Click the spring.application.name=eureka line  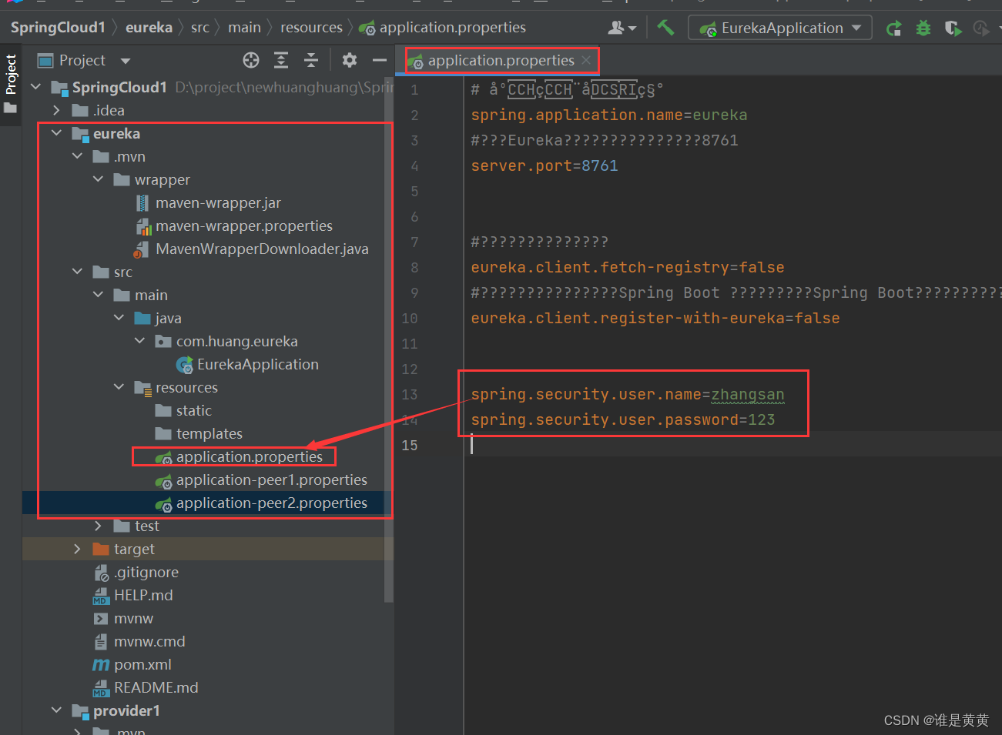tap(609, 115)
